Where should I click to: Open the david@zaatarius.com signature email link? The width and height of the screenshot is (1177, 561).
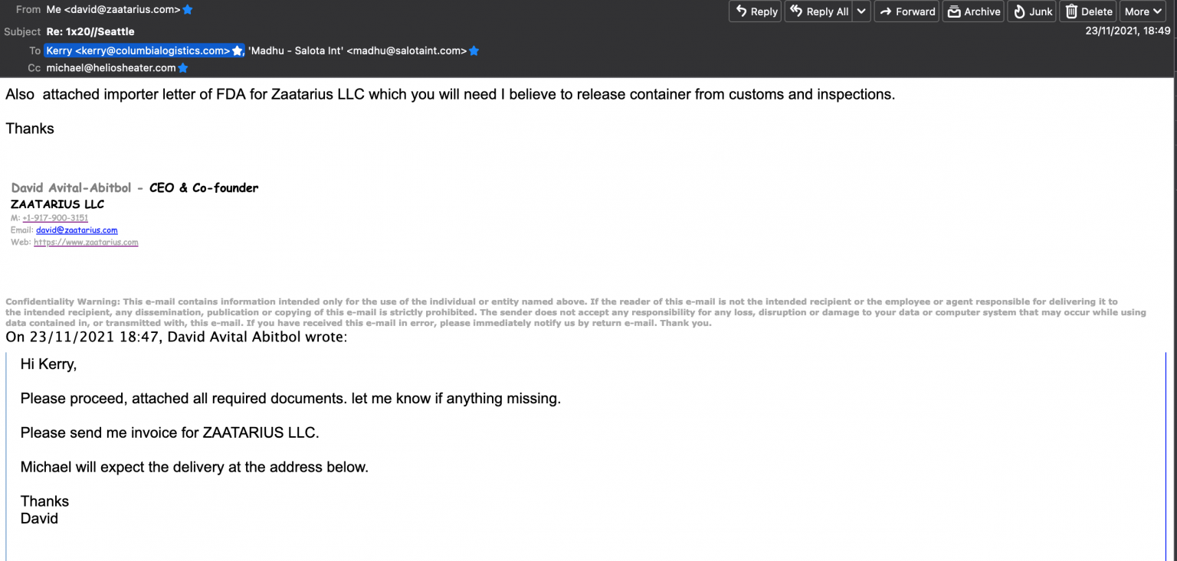tap(77, 230)
